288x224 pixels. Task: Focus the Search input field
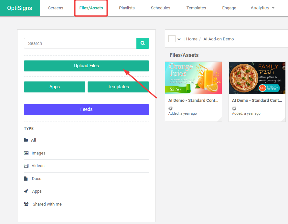80,43
